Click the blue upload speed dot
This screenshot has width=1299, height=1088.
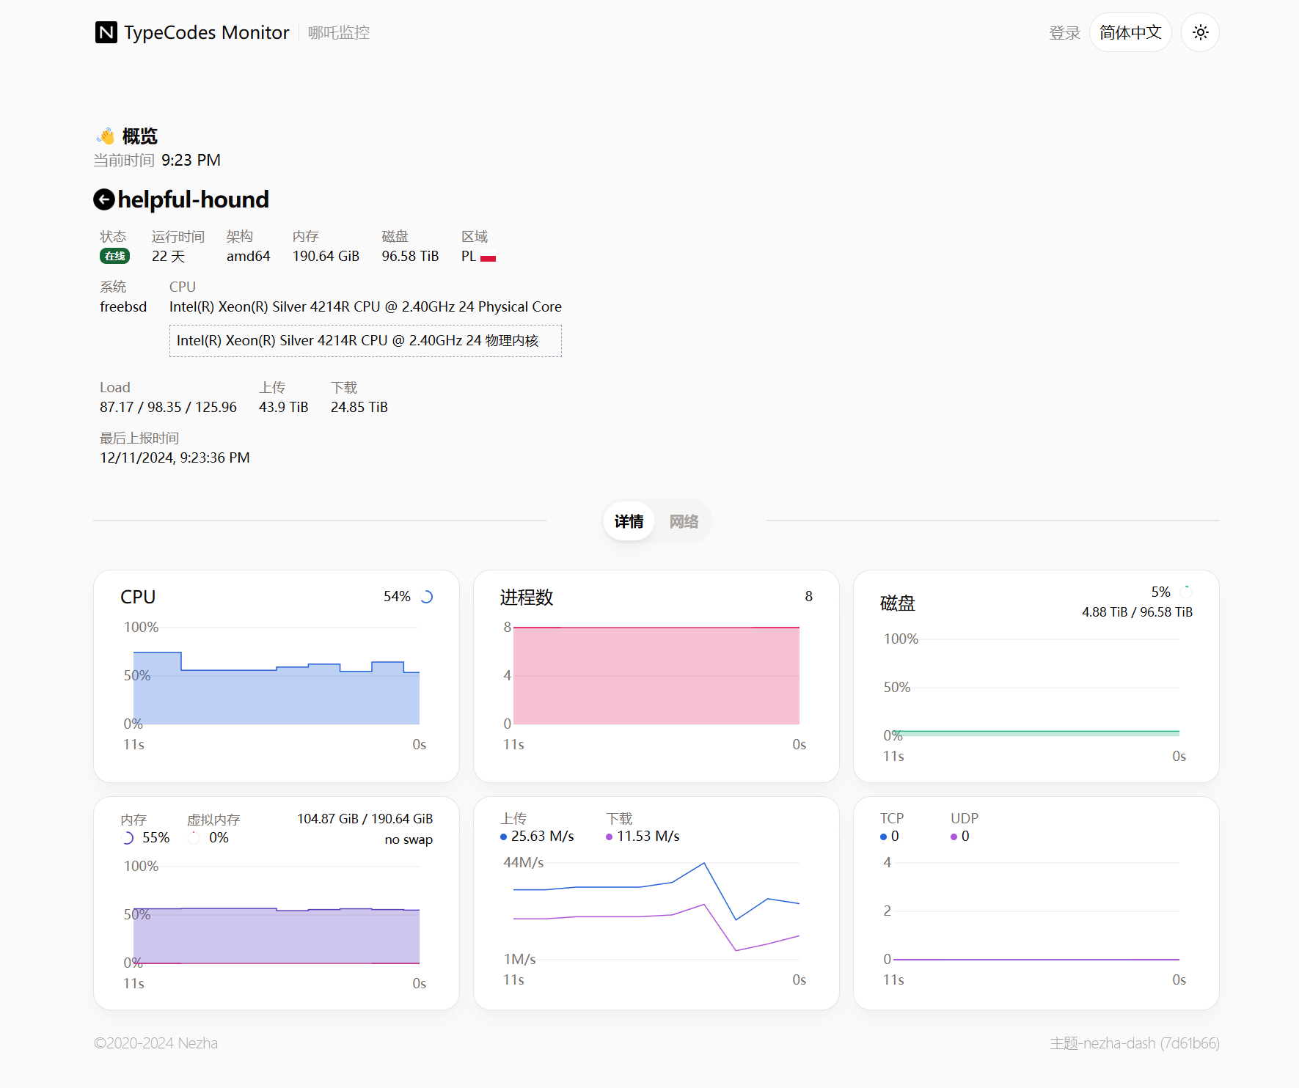504,837
